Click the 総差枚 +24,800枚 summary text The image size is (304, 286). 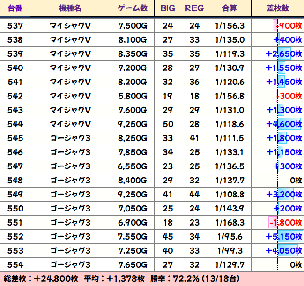(41, 279)
